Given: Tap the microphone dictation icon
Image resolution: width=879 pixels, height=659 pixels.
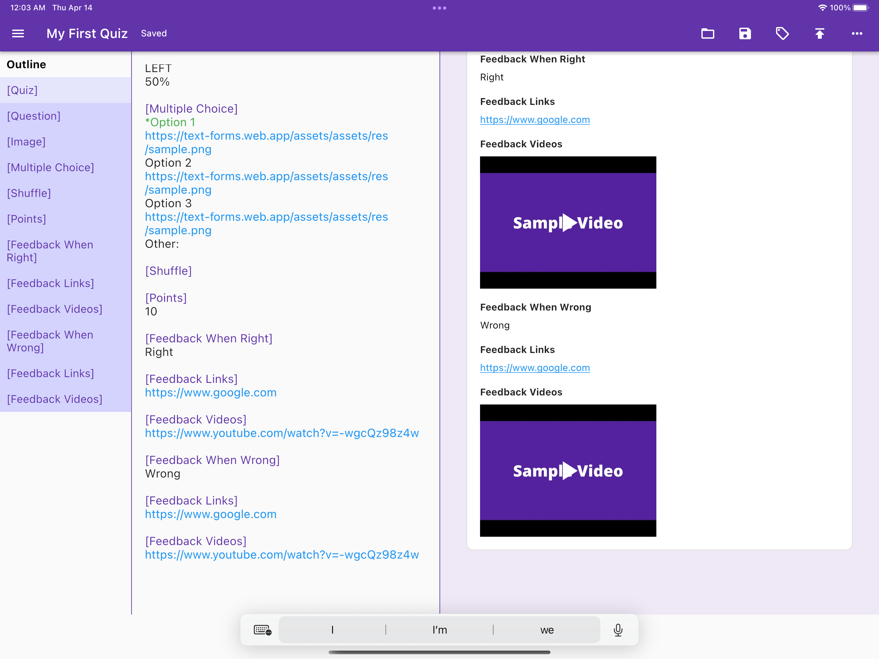Looking at the screenshot, I should 618,630.
